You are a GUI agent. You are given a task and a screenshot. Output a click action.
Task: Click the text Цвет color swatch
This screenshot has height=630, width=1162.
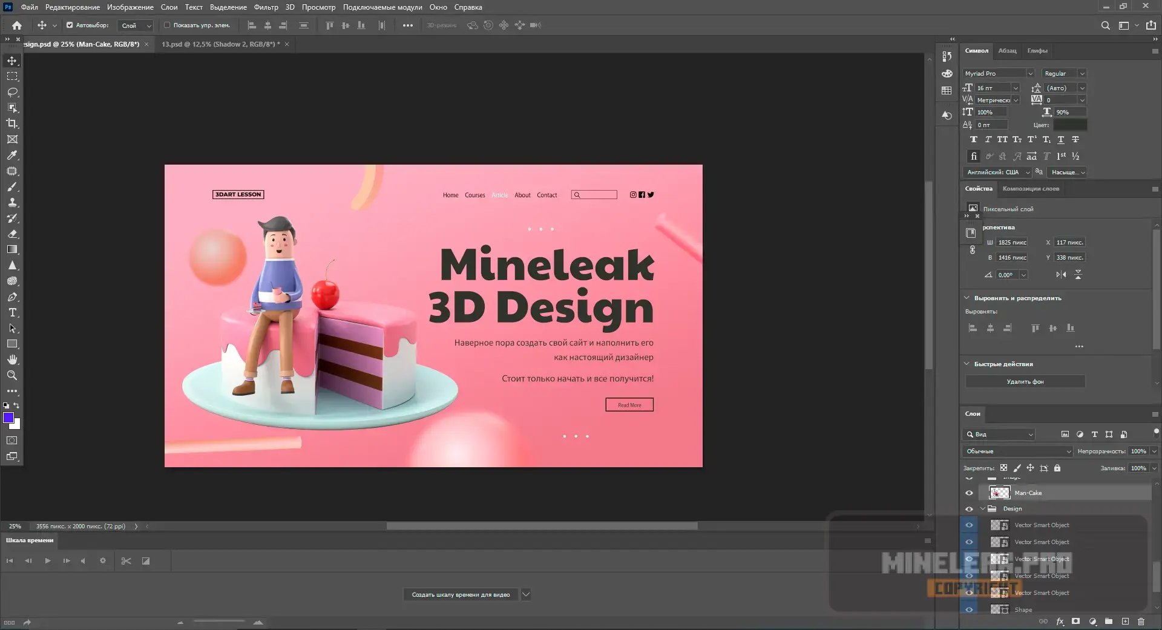1070,125
